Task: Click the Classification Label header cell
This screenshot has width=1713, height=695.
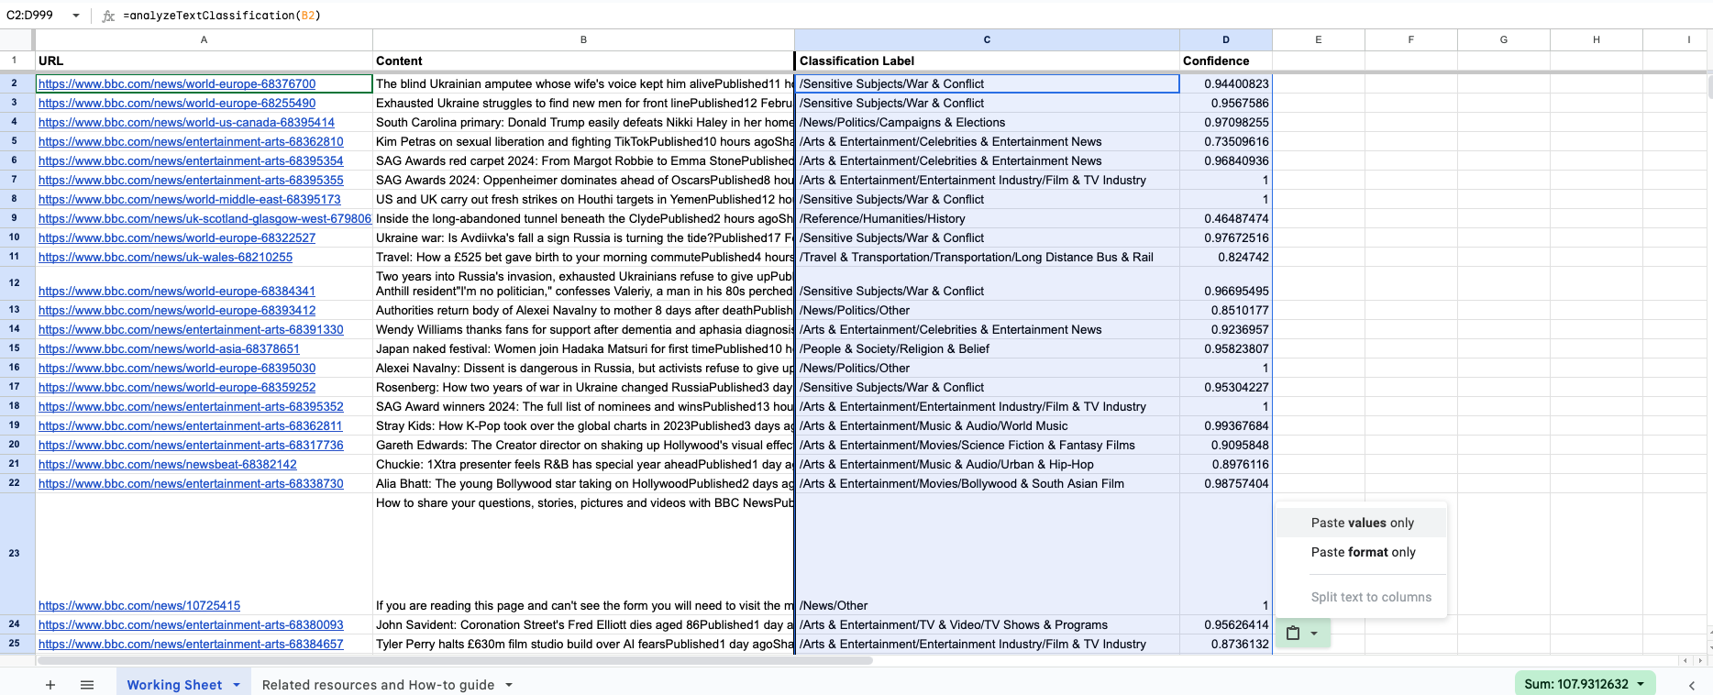Action: (x=987, y=61)
